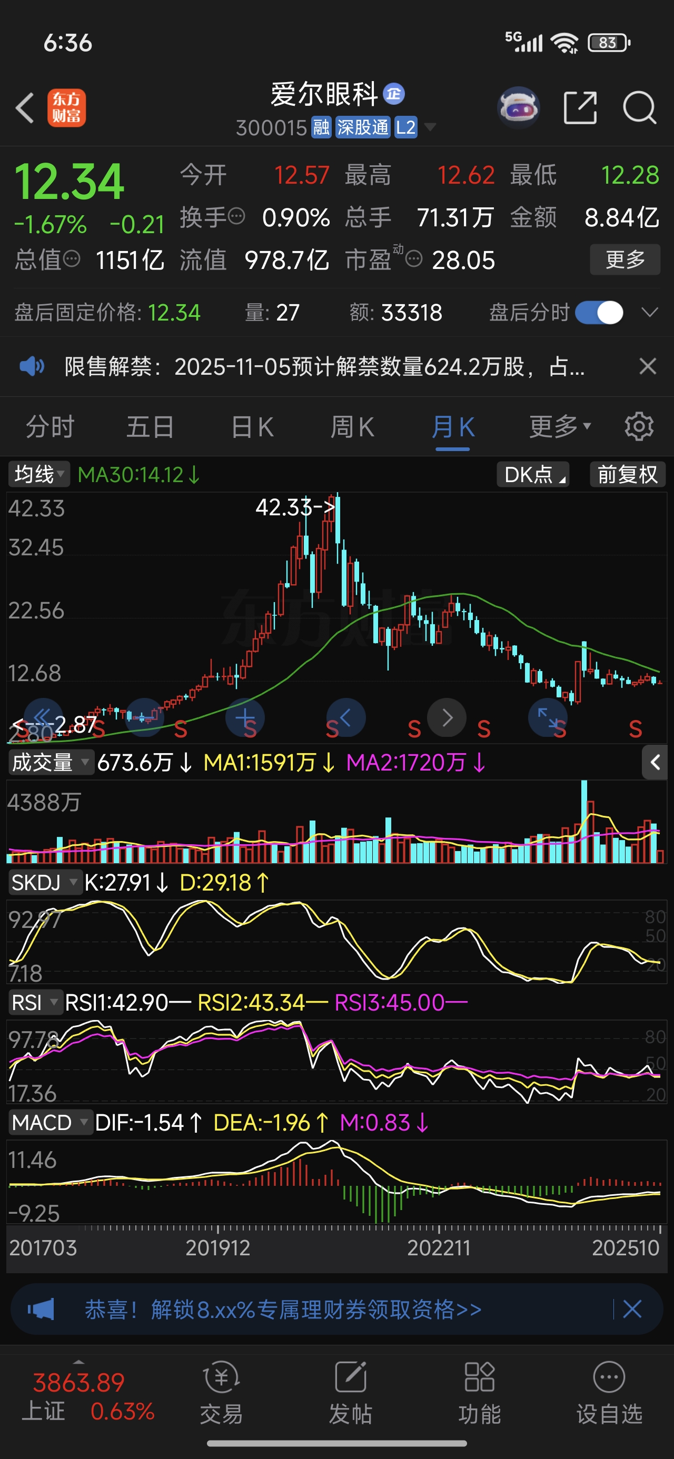
Task: Tap the 融 margin badge
Action: coord(321,127)
